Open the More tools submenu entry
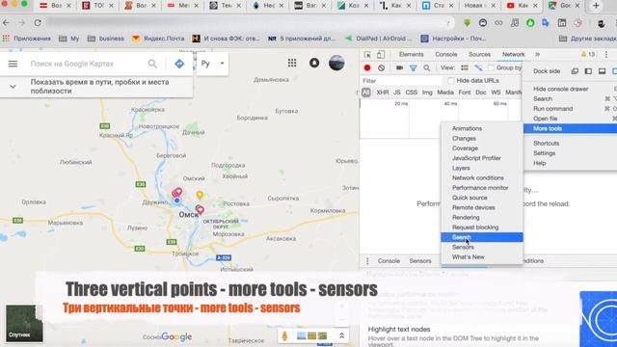617x347 pixels. (570, 128)
